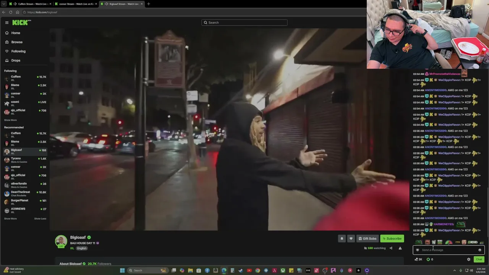Open the Kick hamburger sidebar menu

click(x=6, y=23)
